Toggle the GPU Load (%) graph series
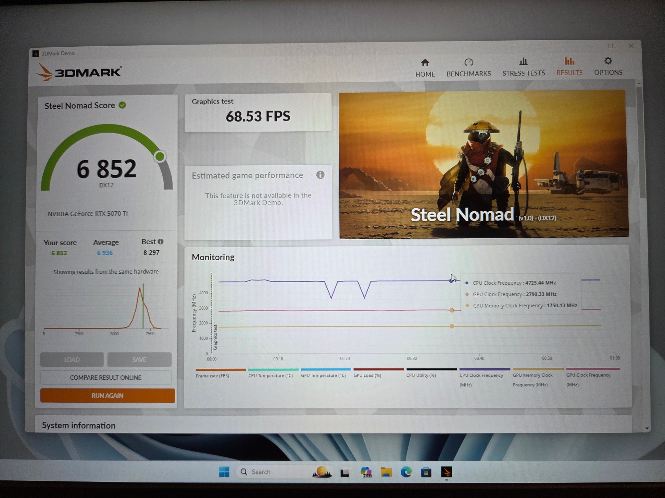This screenshot has width=665, height=498. point(378,373)
